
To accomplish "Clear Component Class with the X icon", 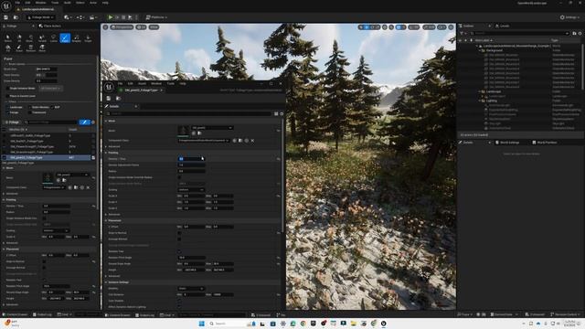I will point(252,141).
